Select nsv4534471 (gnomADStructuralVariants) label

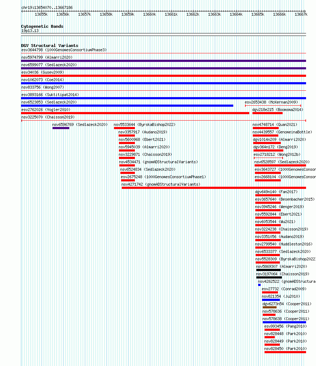(158, 162)
